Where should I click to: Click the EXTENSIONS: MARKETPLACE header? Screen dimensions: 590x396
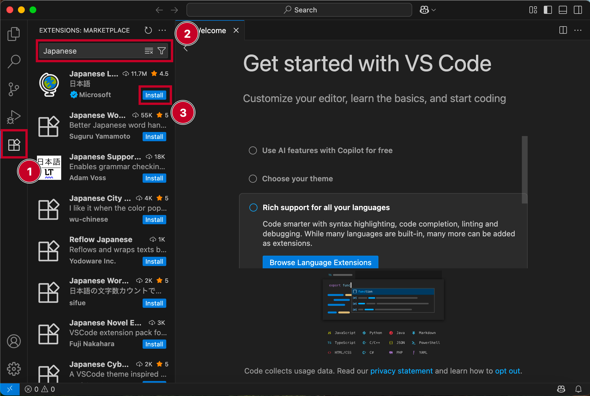tap(84, 30)
